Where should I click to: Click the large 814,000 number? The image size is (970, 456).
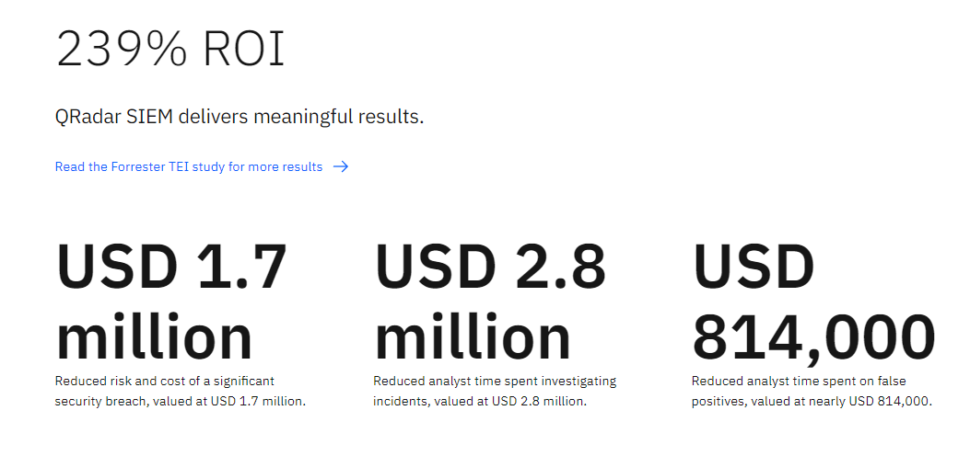click(x=813, y=338)
